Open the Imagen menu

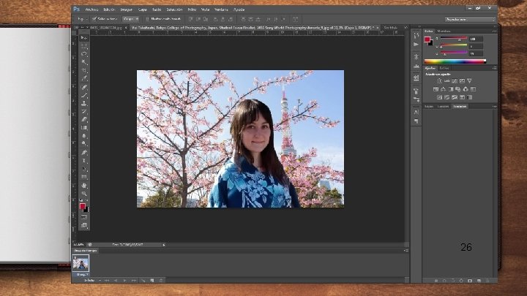point(127,10)
